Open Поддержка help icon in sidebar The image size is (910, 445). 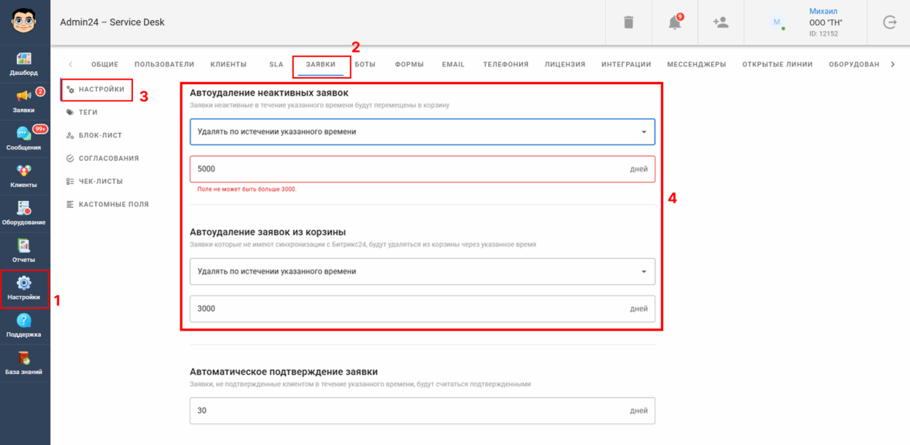25,326
